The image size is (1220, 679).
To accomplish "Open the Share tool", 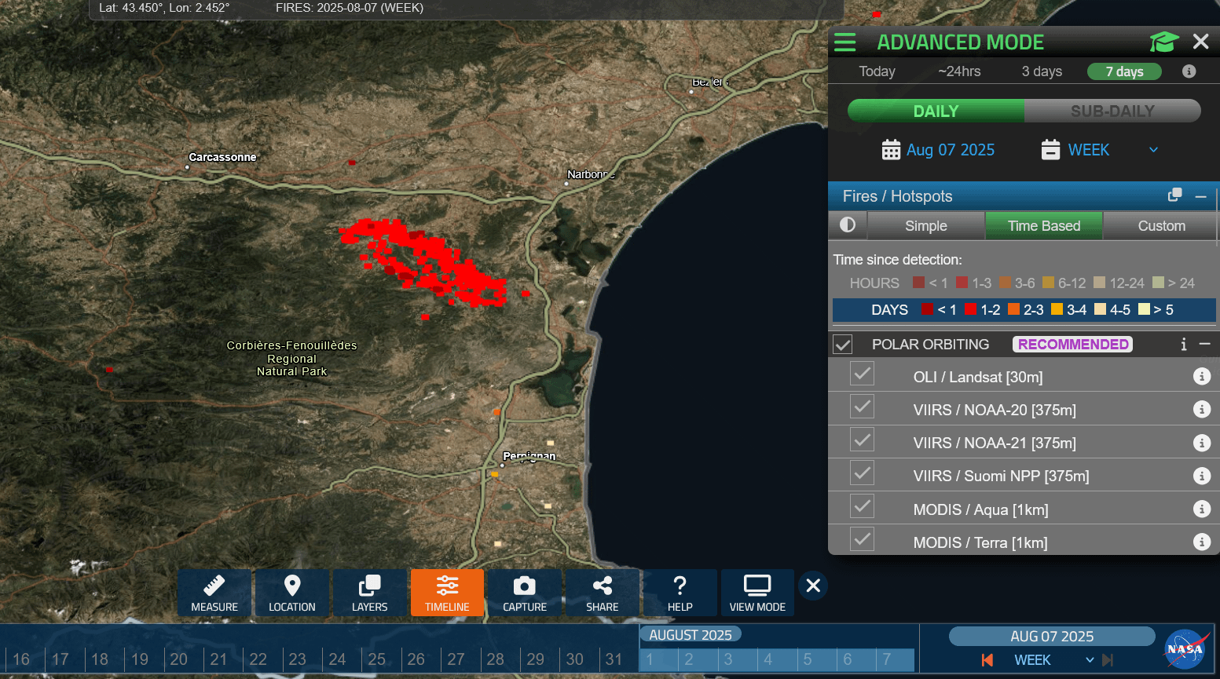I will (602, 593).
